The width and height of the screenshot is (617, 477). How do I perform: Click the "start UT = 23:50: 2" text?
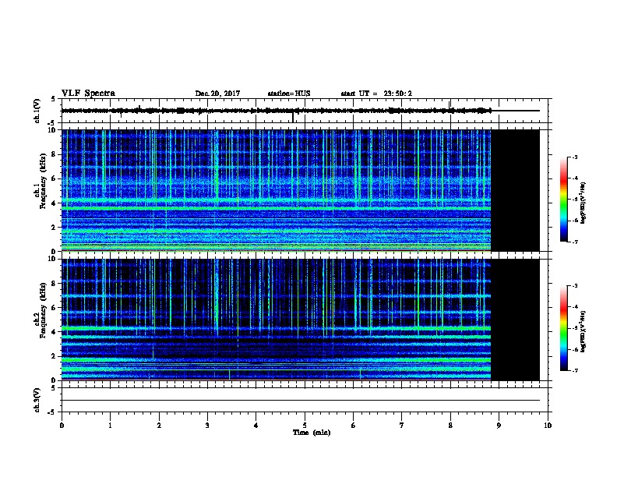[376, 94]
